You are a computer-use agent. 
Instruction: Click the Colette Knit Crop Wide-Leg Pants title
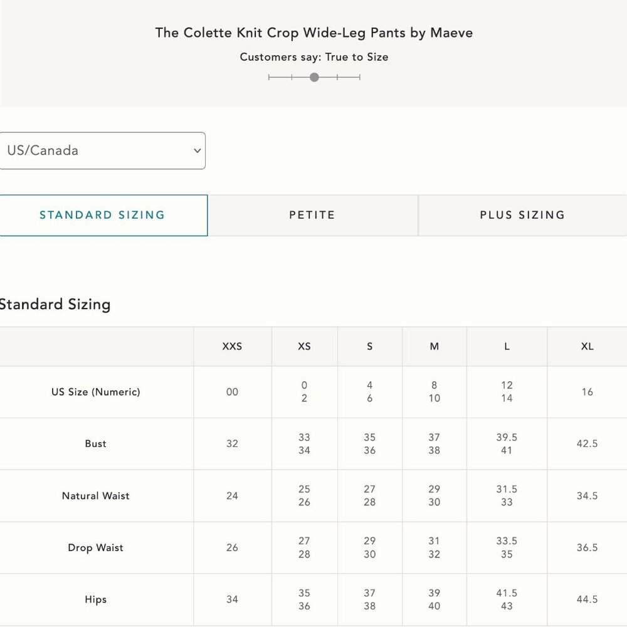click(314, 33)
